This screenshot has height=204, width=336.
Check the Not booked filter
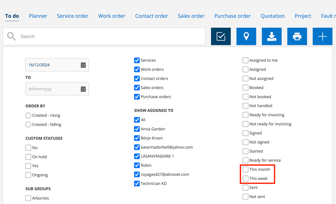click(x=245, y=97)
